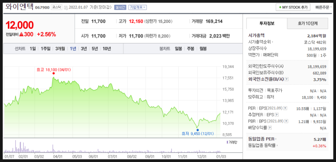Click calendar icon before 2022.01.07 date
This screenshot has width=336, height=162.
66,7
